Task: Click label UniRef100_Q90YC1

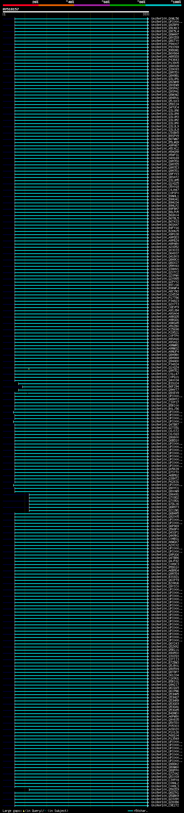Action: click(x=165, y=488)
